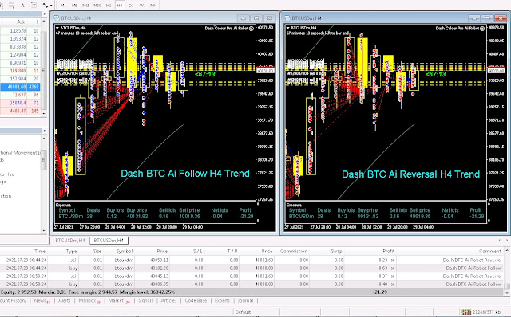Expand the right chart's BTCUSDm,H4 triangle marker
The width and height of the screenshot is (511, 317).
tap(288, 28)
